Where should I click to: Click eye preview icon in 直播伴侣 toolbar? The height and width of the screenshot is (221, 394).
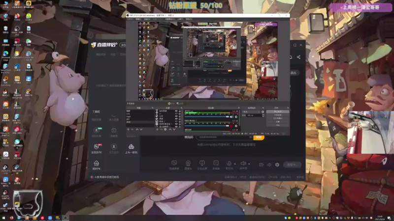[269, 165]
